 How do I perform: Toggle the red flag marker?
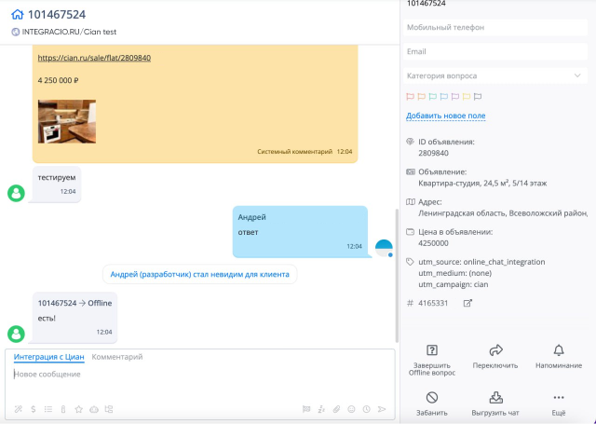point(410,97)
